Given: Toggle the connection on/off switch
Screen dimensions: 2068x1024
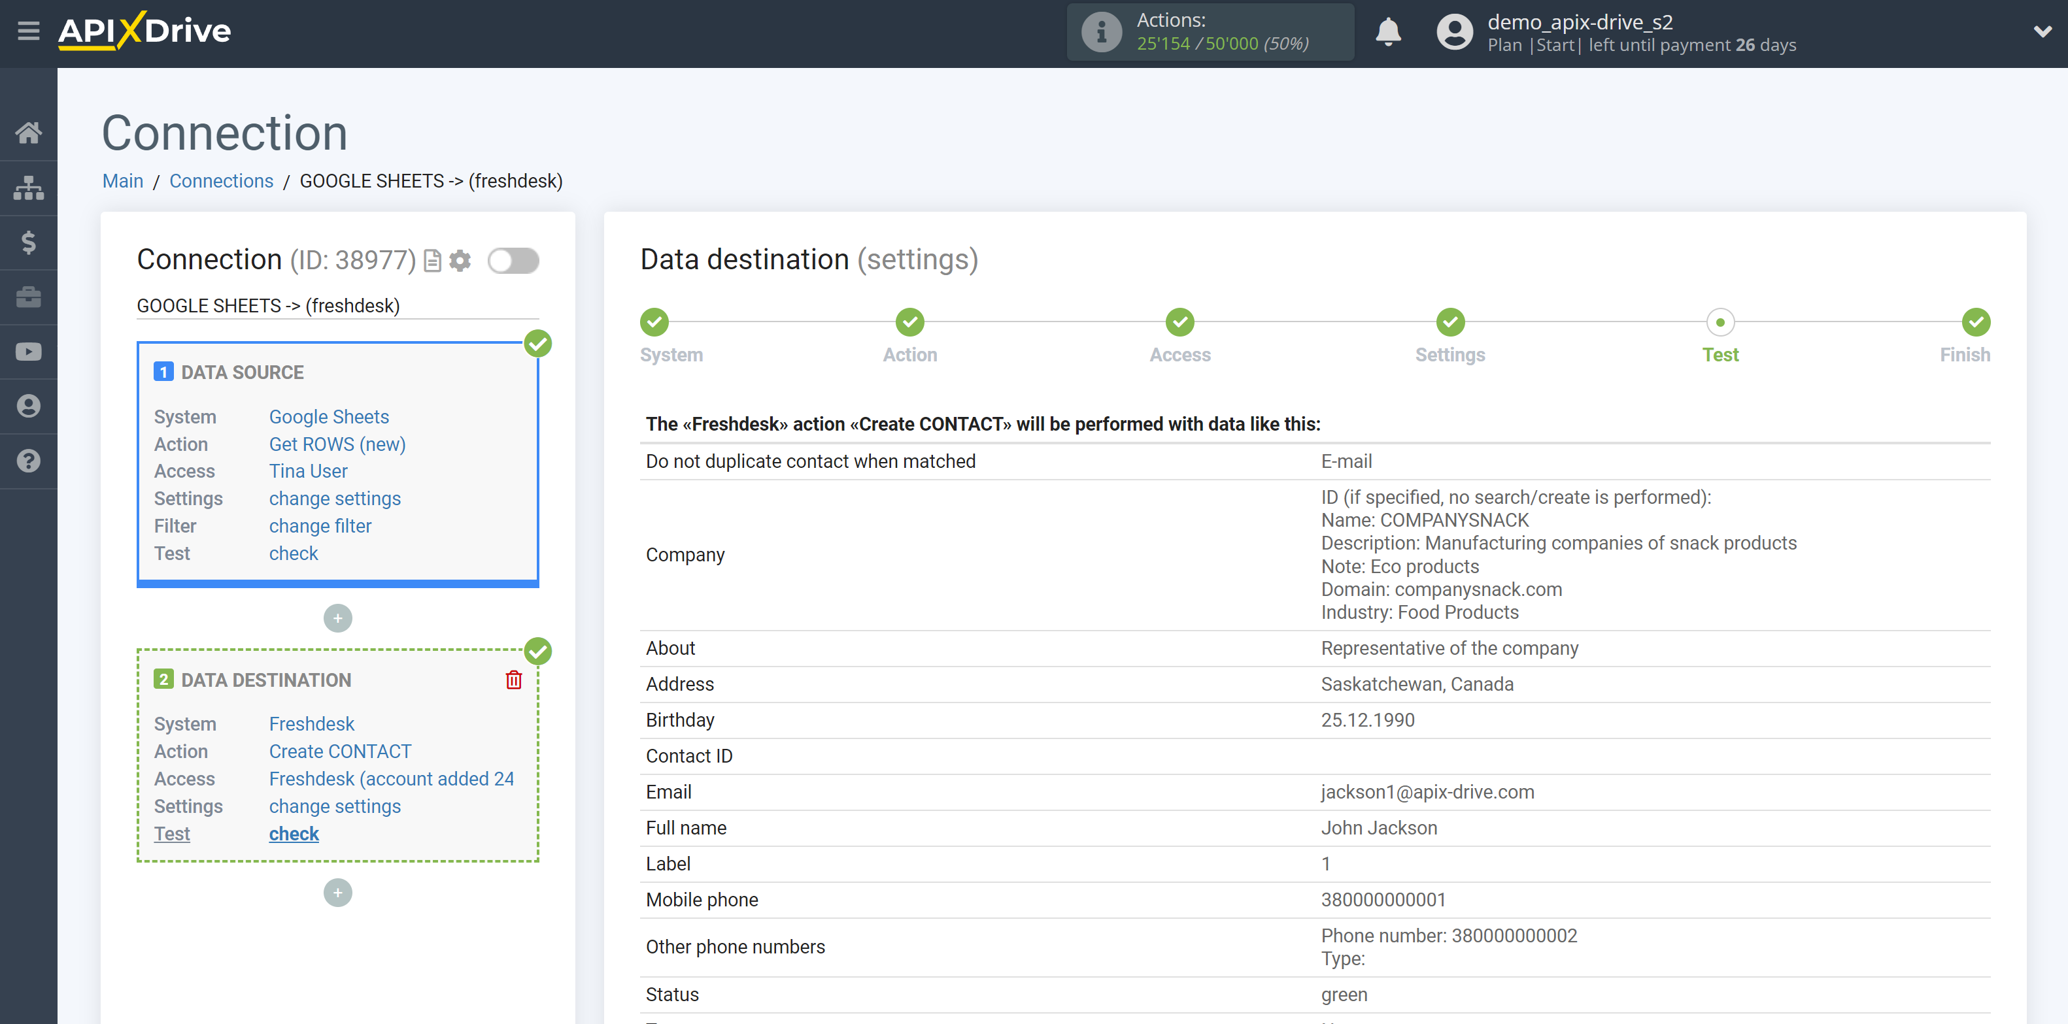Looking at the screenshot, I should (513, 261).
